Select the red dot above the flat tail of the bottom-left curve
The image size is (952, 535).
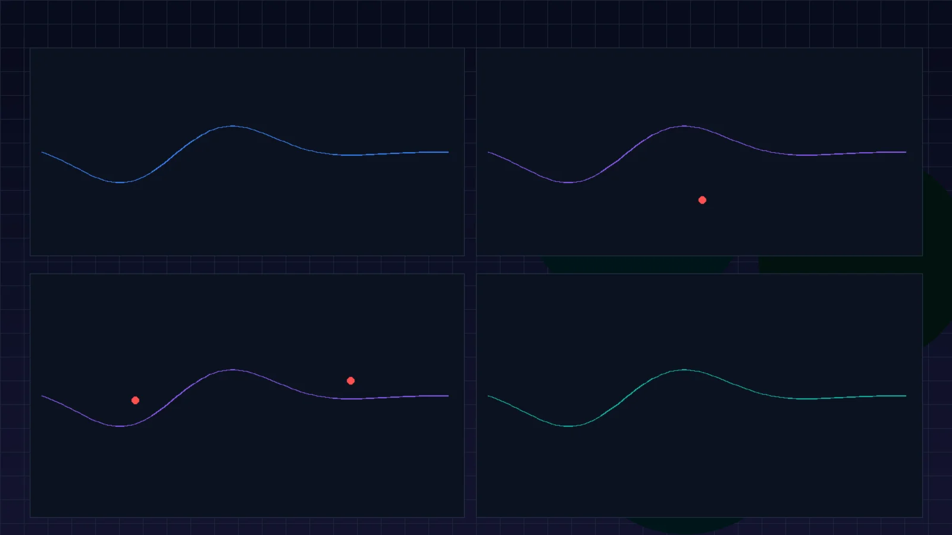pos(350,380)
